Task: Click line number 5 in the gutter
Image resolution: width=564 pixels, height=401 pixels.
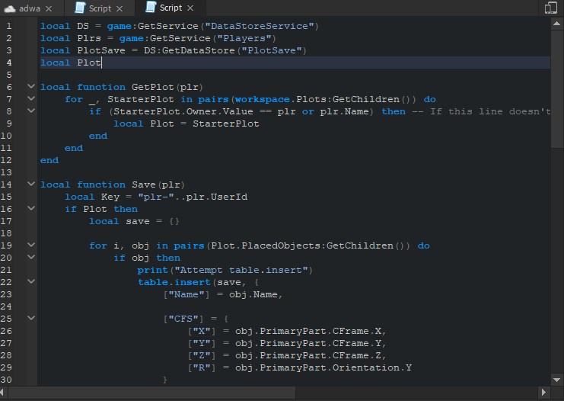Action: pos(9,75)
